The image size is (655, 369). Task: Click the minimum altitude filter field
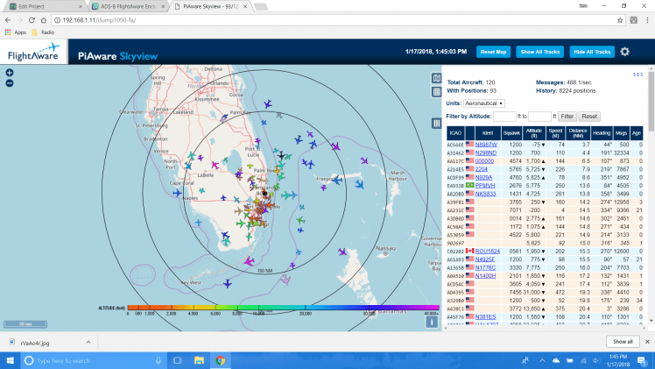[x=504, y=116]
